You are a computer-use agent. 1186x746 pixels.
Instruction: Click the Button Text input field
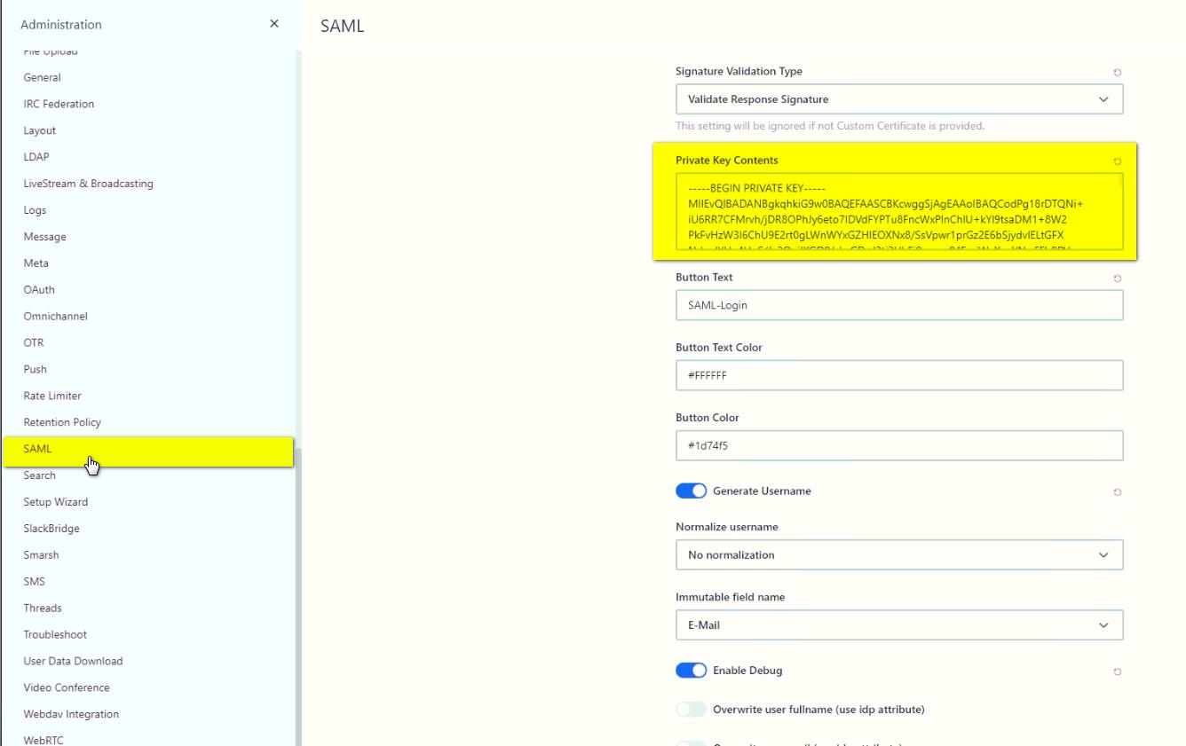[x=899, y=305]
